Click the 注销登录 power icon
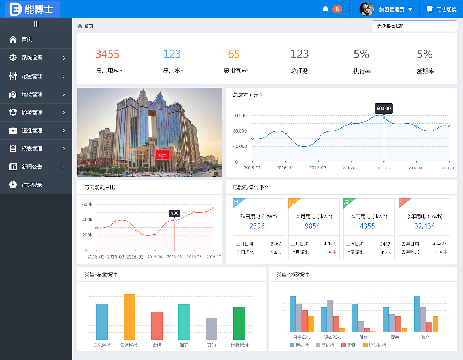This screenshot has height=360, width=463. (13, 184)
